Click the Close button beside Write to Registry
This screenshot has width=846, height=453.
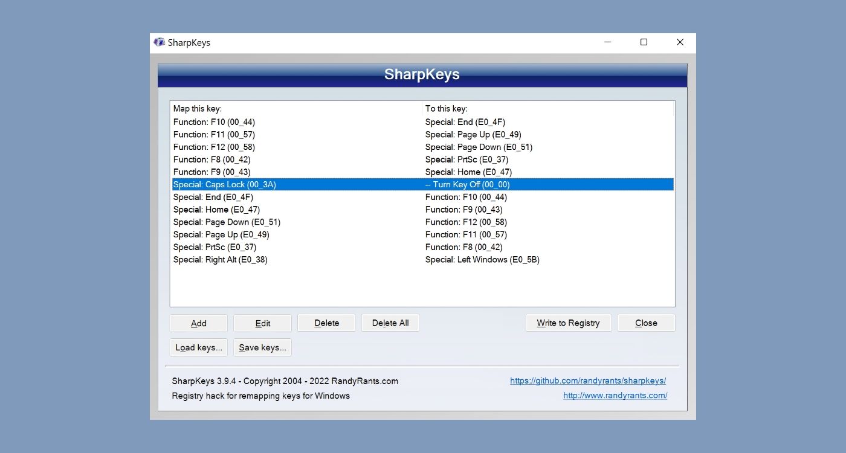coord(647,323)
